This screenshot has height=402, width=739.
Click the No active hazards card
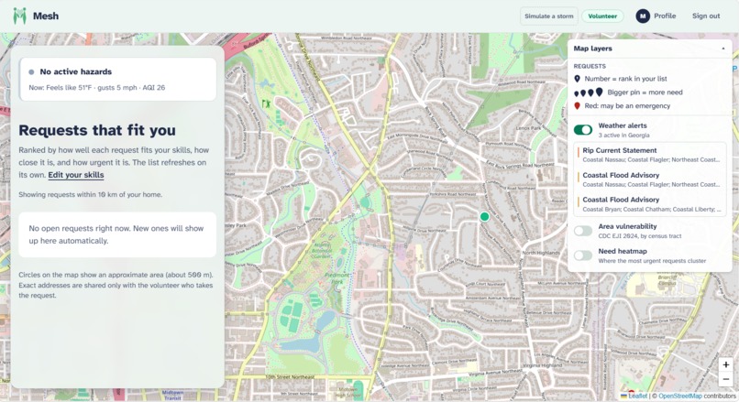[x=117, y=79]
